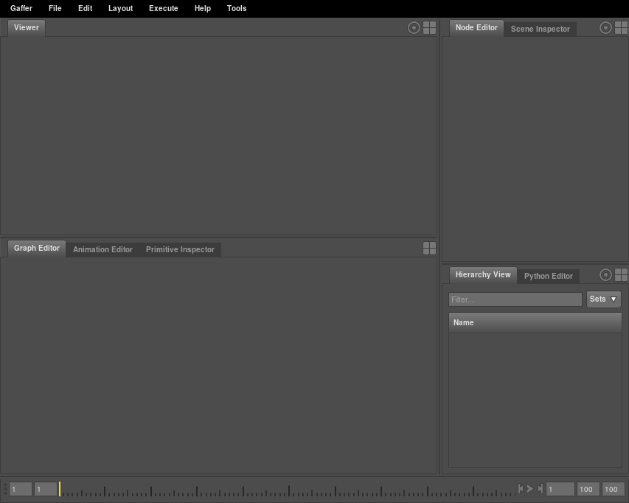Open the Execute menu
This screenshot has height=503, width=629.
point(163,9)
